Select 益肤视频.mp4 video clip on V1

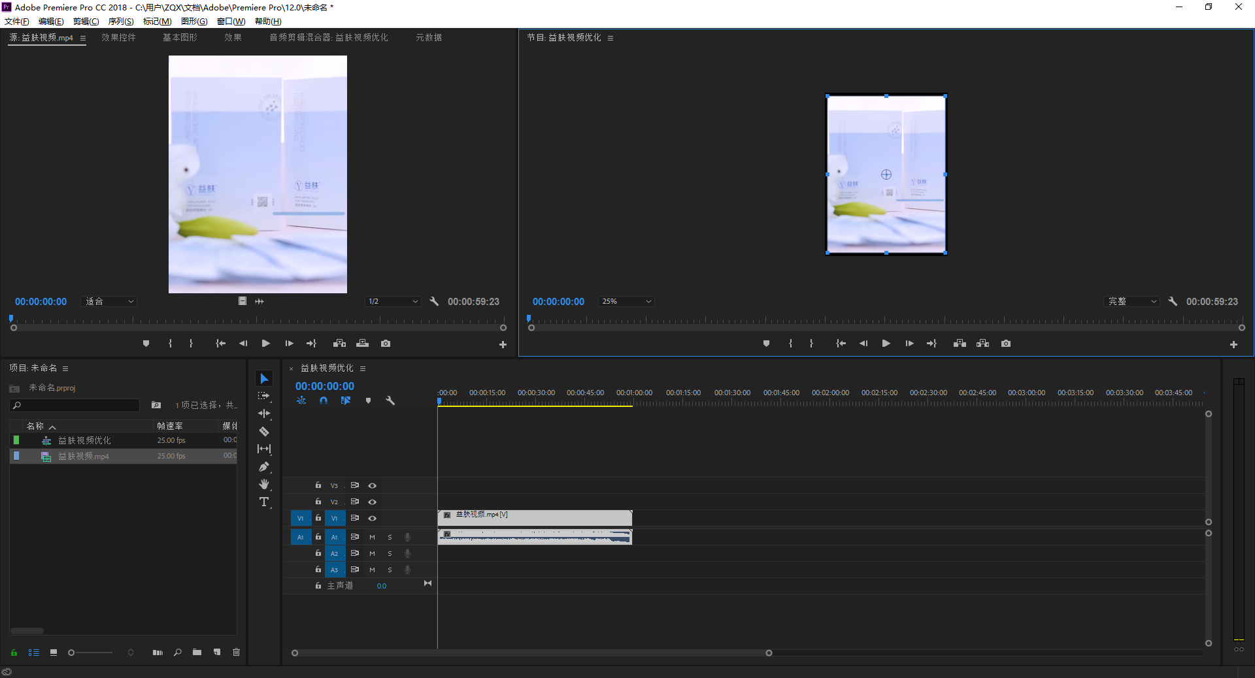(535, 517)
